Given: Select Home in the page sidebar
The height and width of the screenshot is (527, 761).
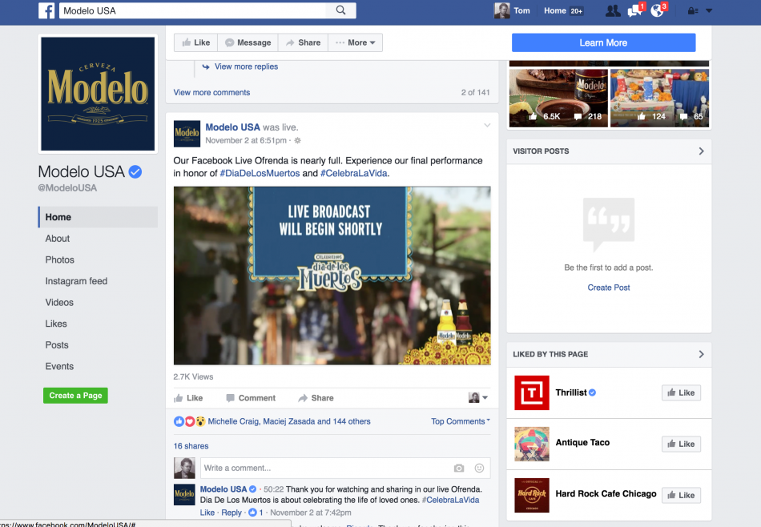Looking at the screenshot, I should (98, 217).
